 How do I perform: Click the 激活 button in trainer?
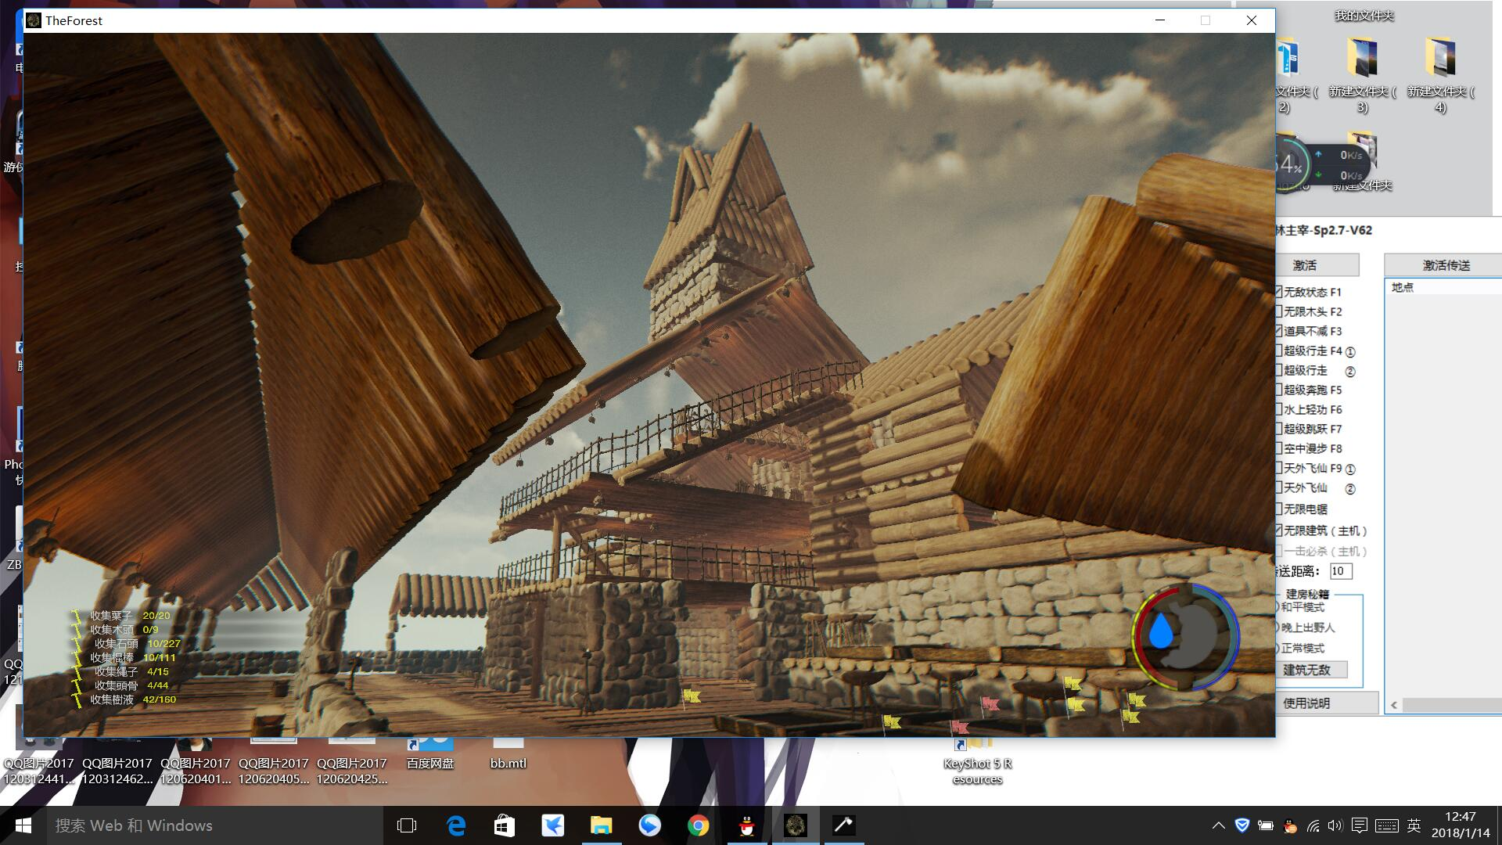point(1317,265)
